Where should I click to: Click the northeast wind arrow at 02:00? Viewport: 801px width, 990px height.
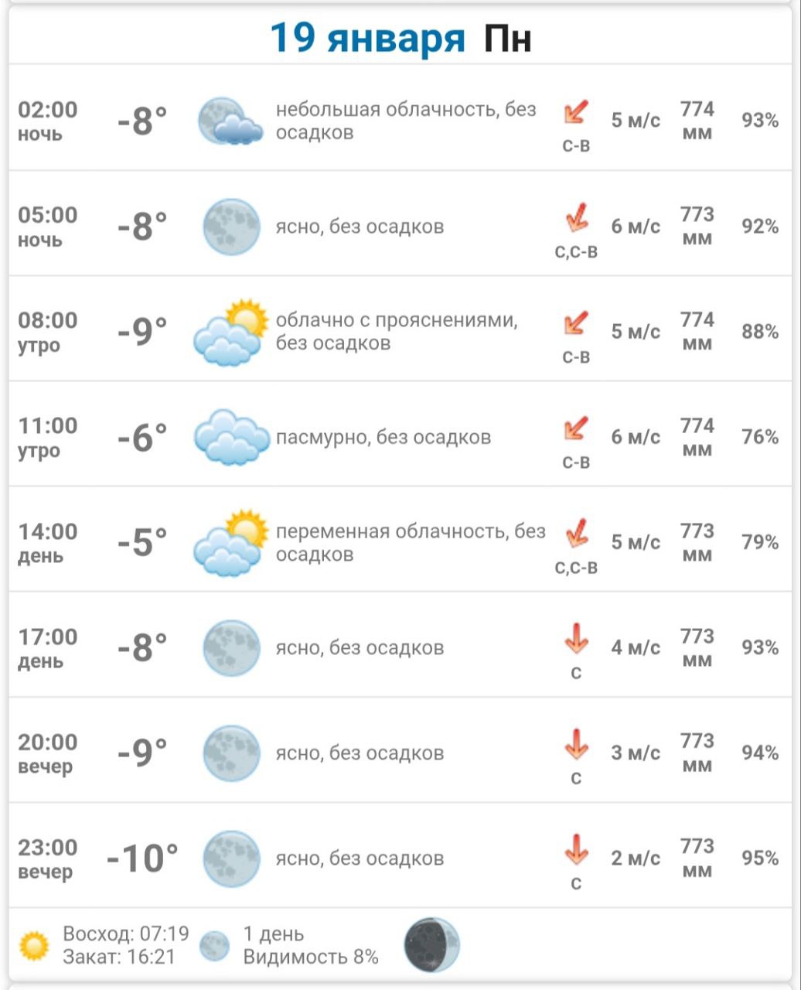click(x=576, y=113)
